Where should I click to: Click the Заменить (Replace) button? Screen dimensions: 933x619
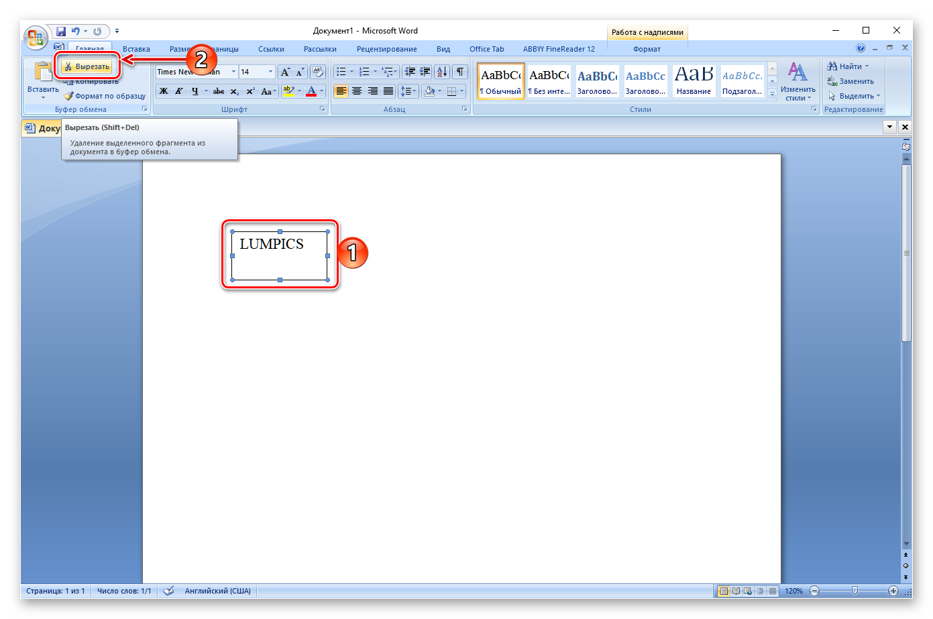pos(850,81)
